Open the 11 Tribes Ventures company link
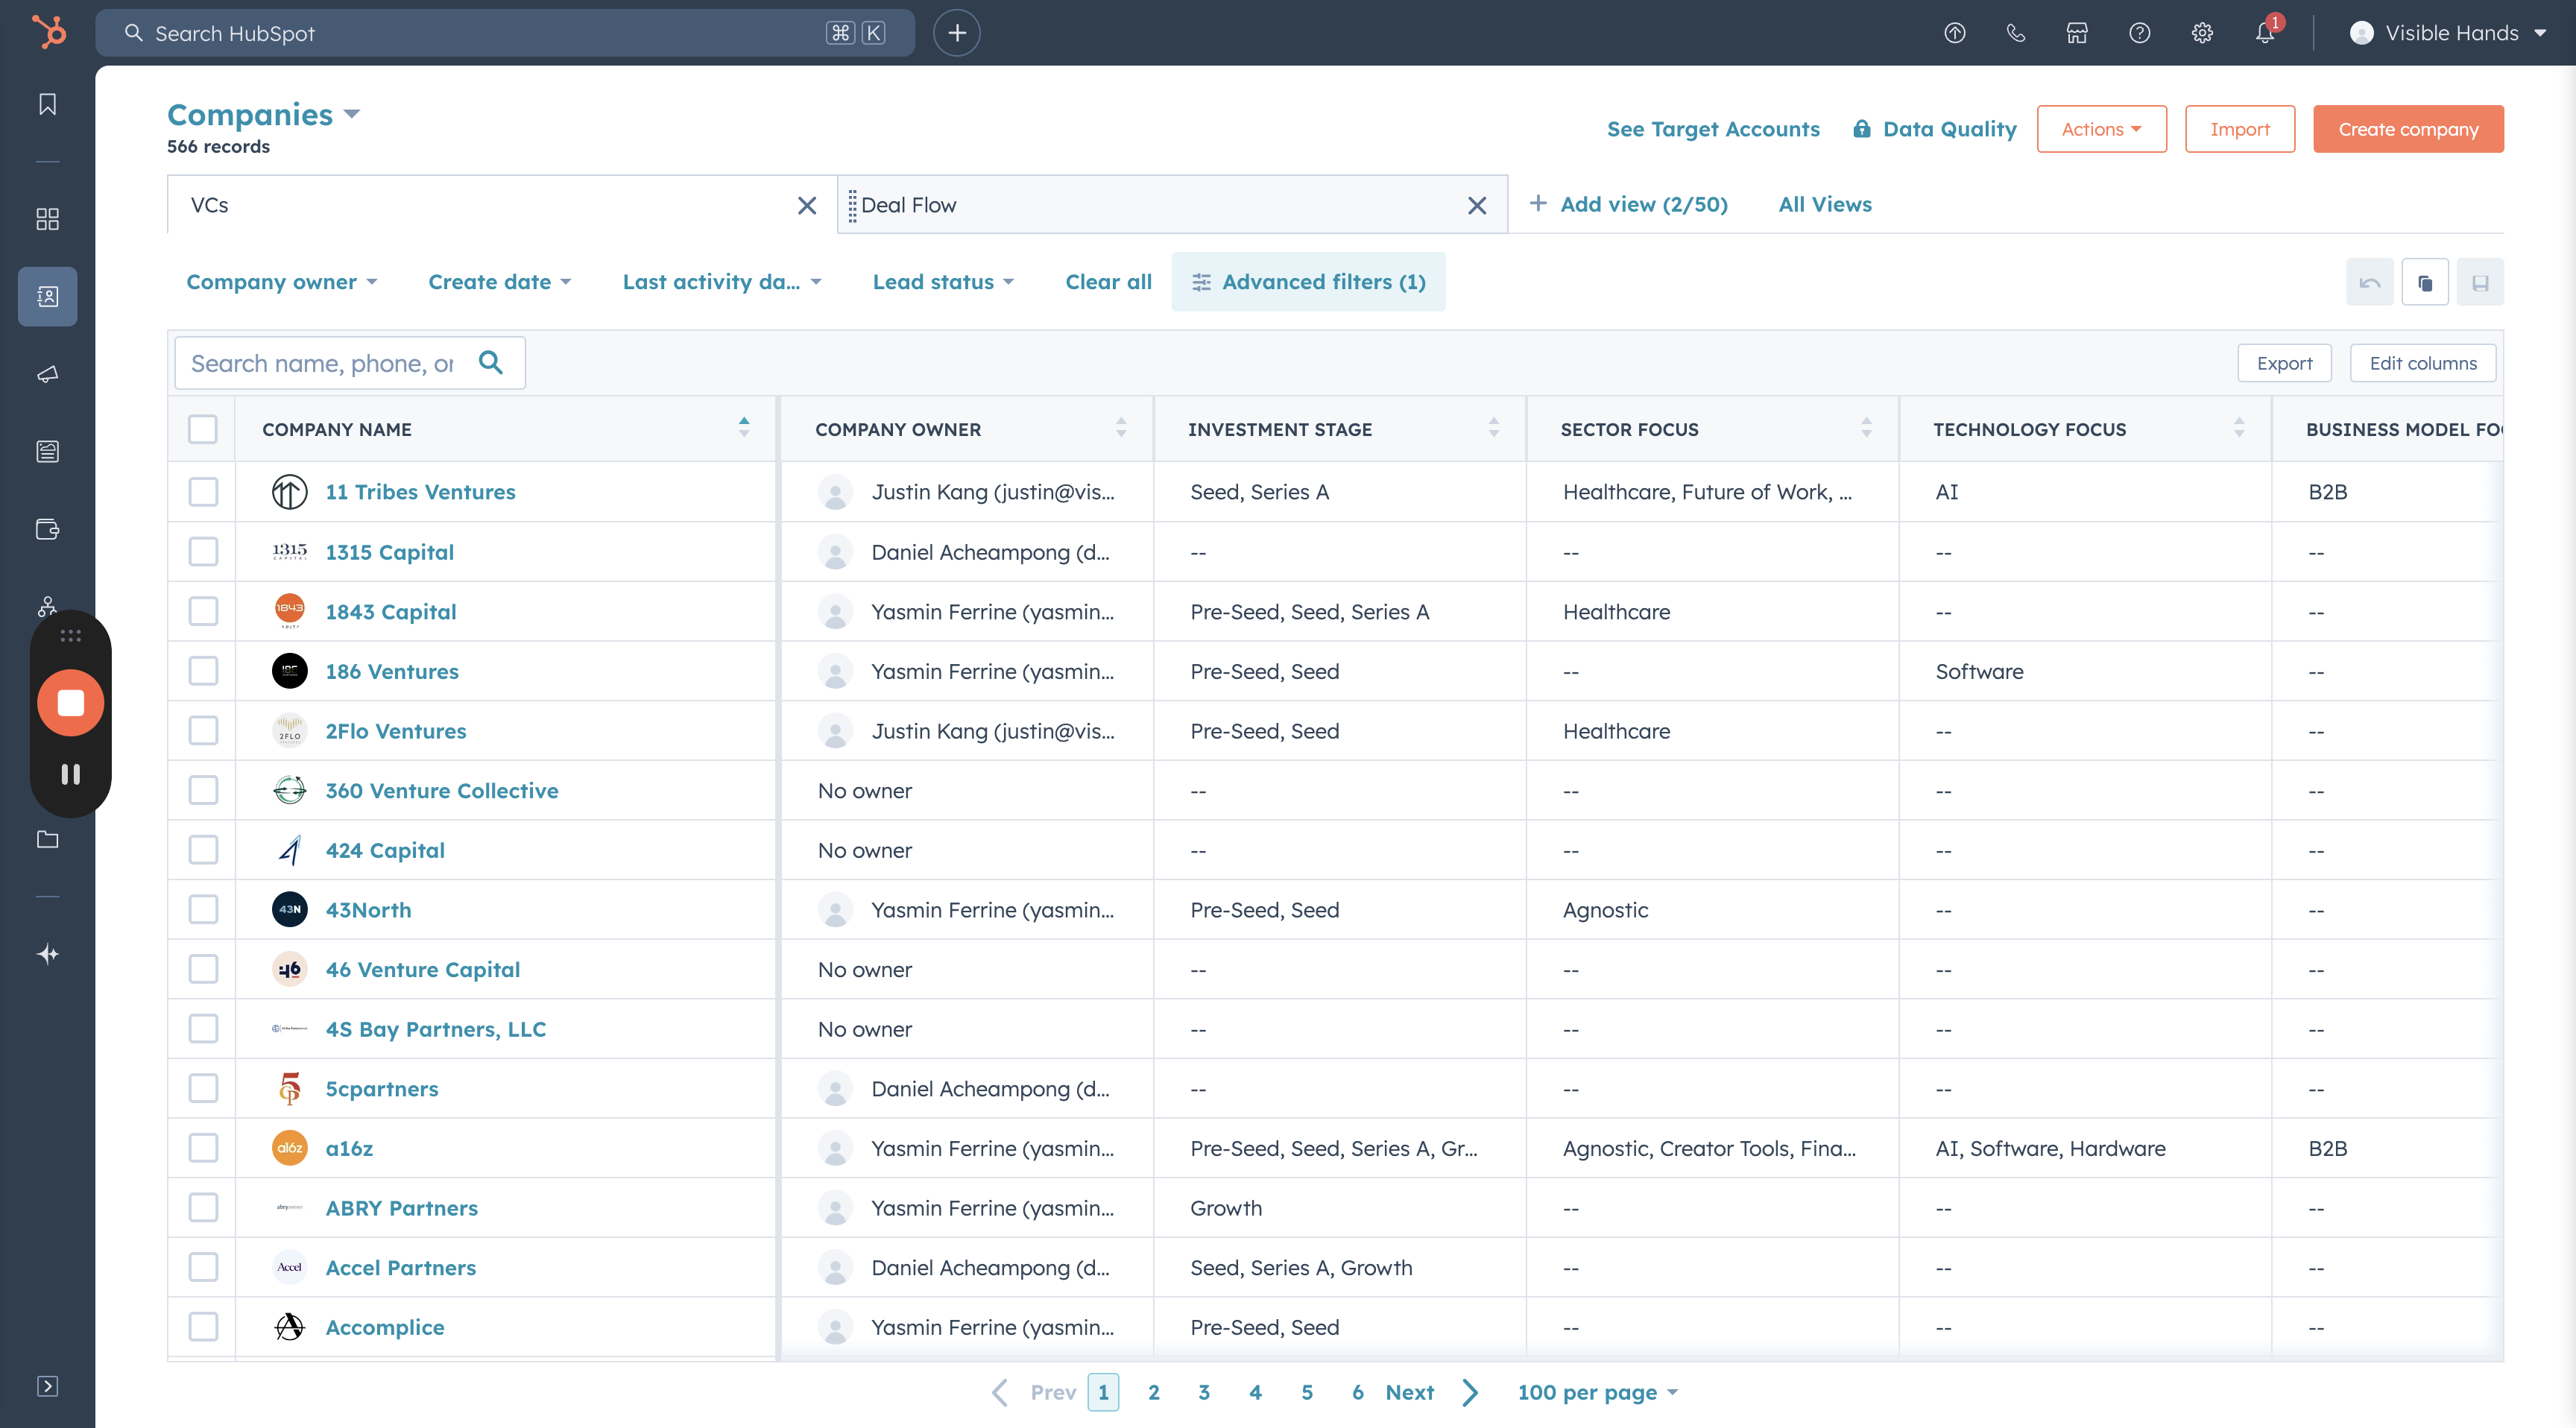 click(420, 491)
